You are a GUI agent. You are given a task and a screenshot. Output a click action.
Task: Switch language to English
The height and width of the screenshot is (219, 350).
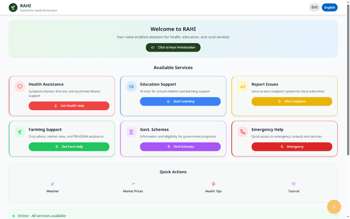point(330,8)
